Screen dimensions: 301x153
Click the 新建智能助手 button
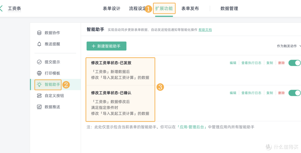coord(106,46)
